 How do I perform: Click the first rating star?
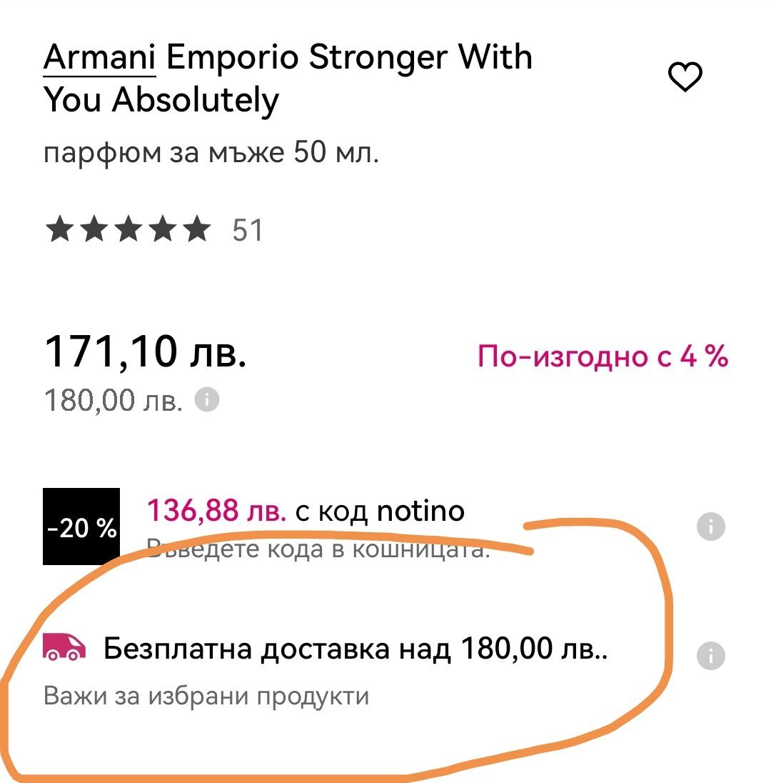57,230
